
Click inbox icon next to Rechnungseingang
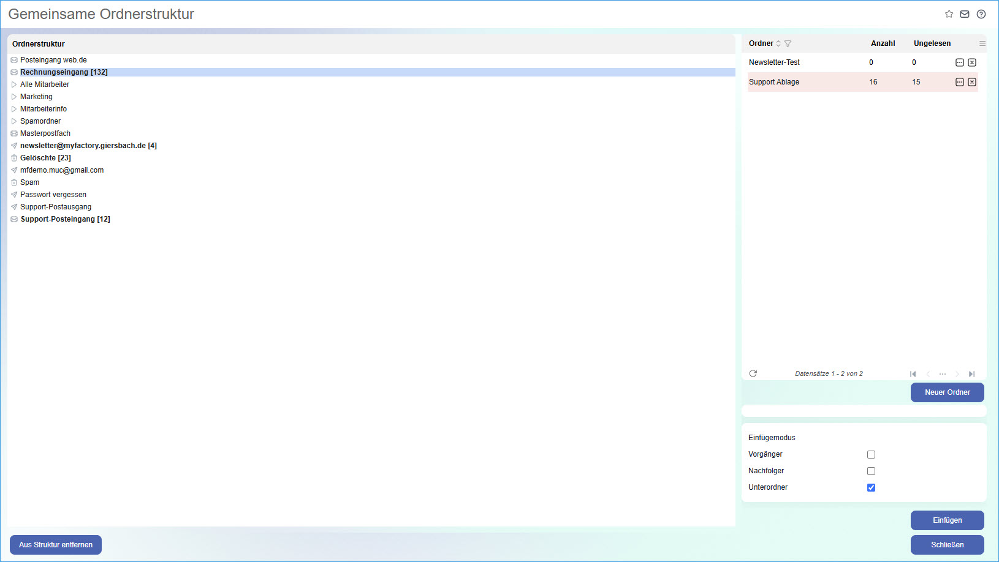14,72
